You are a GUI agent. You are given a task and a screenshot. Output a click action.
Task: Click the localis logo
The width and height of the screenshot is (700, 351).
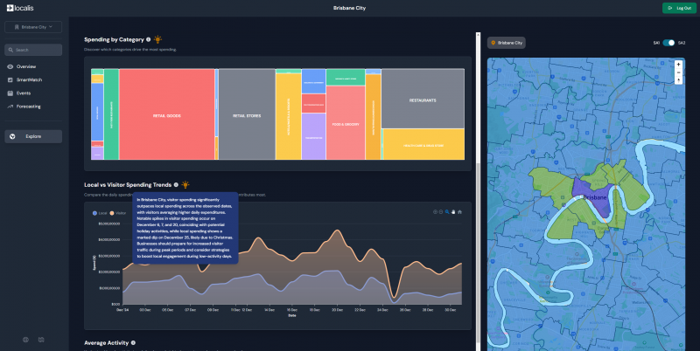(20, 8)
